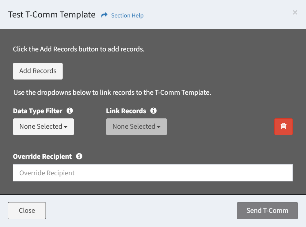The image size is (306, 227).
Task: Click the Add Records button
Action: 38,71
